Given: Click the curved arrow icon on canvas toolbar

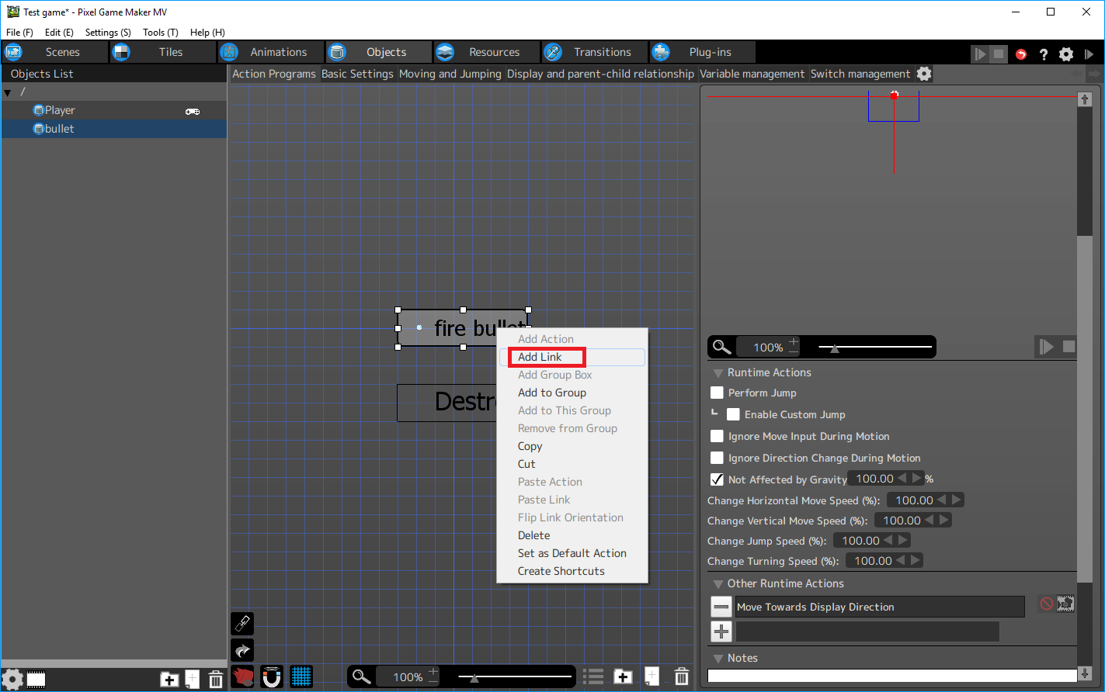Looking at the screenshot, I should click(242, 650).
